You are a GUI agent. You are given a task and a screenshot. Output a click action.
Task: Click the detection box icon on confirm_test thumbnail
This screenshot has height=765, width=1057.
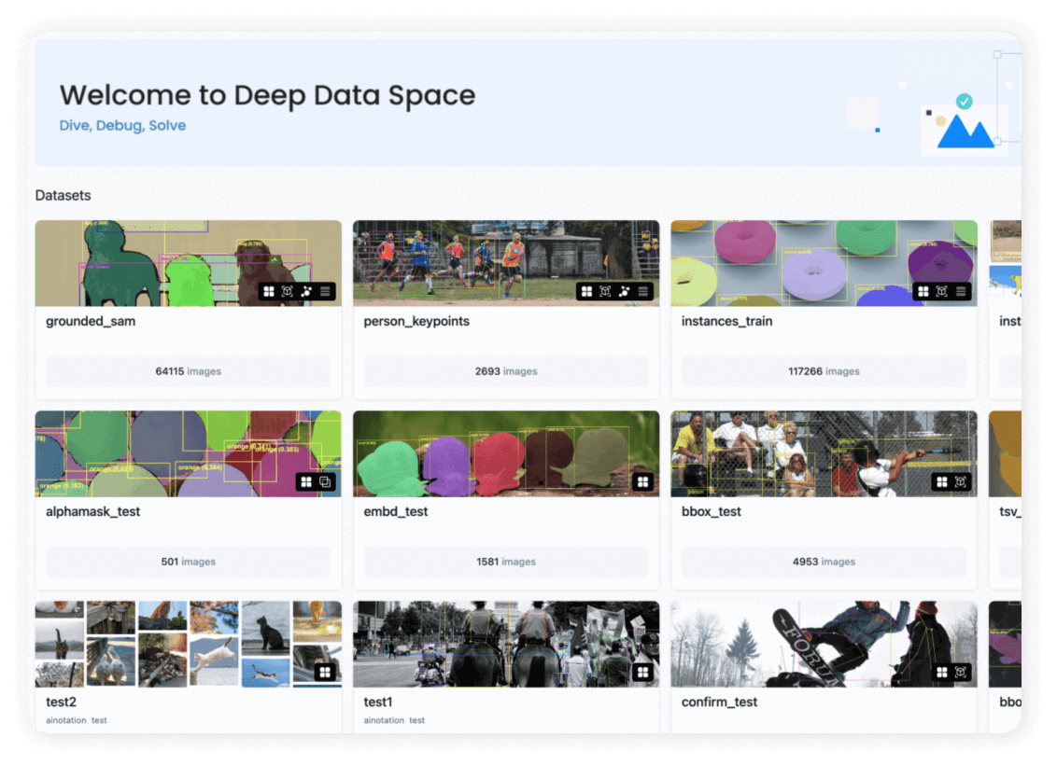[x=961, y=672]
